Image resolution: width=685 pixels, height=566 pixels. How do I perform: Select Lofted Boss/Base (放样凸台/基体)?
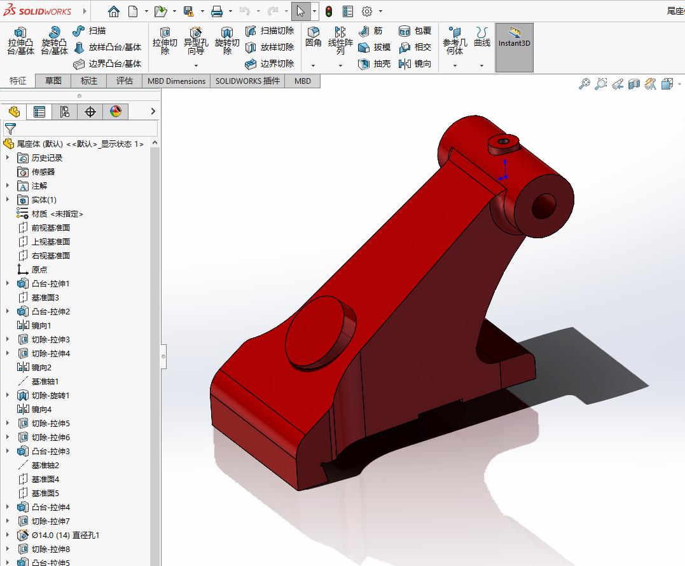pyautogui.click(x=107, y=47)
